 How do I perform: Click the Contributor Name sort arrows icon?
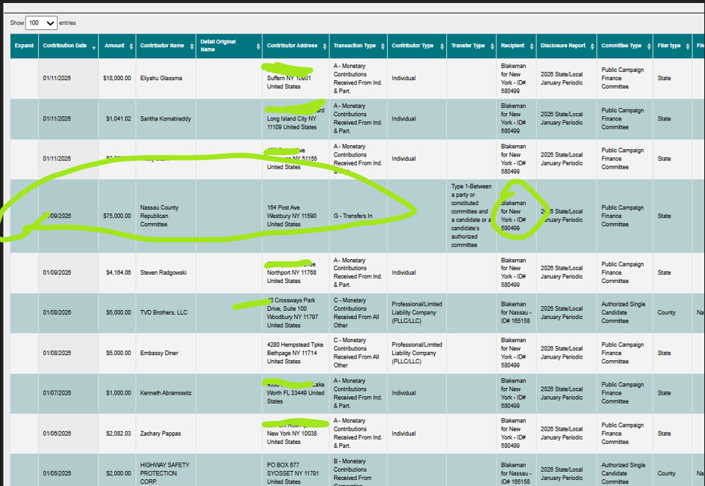tap(191, 46)
